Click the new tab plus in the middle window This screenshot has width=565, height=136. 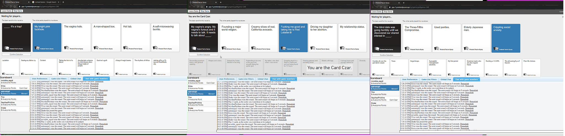(x=221, y=2)
